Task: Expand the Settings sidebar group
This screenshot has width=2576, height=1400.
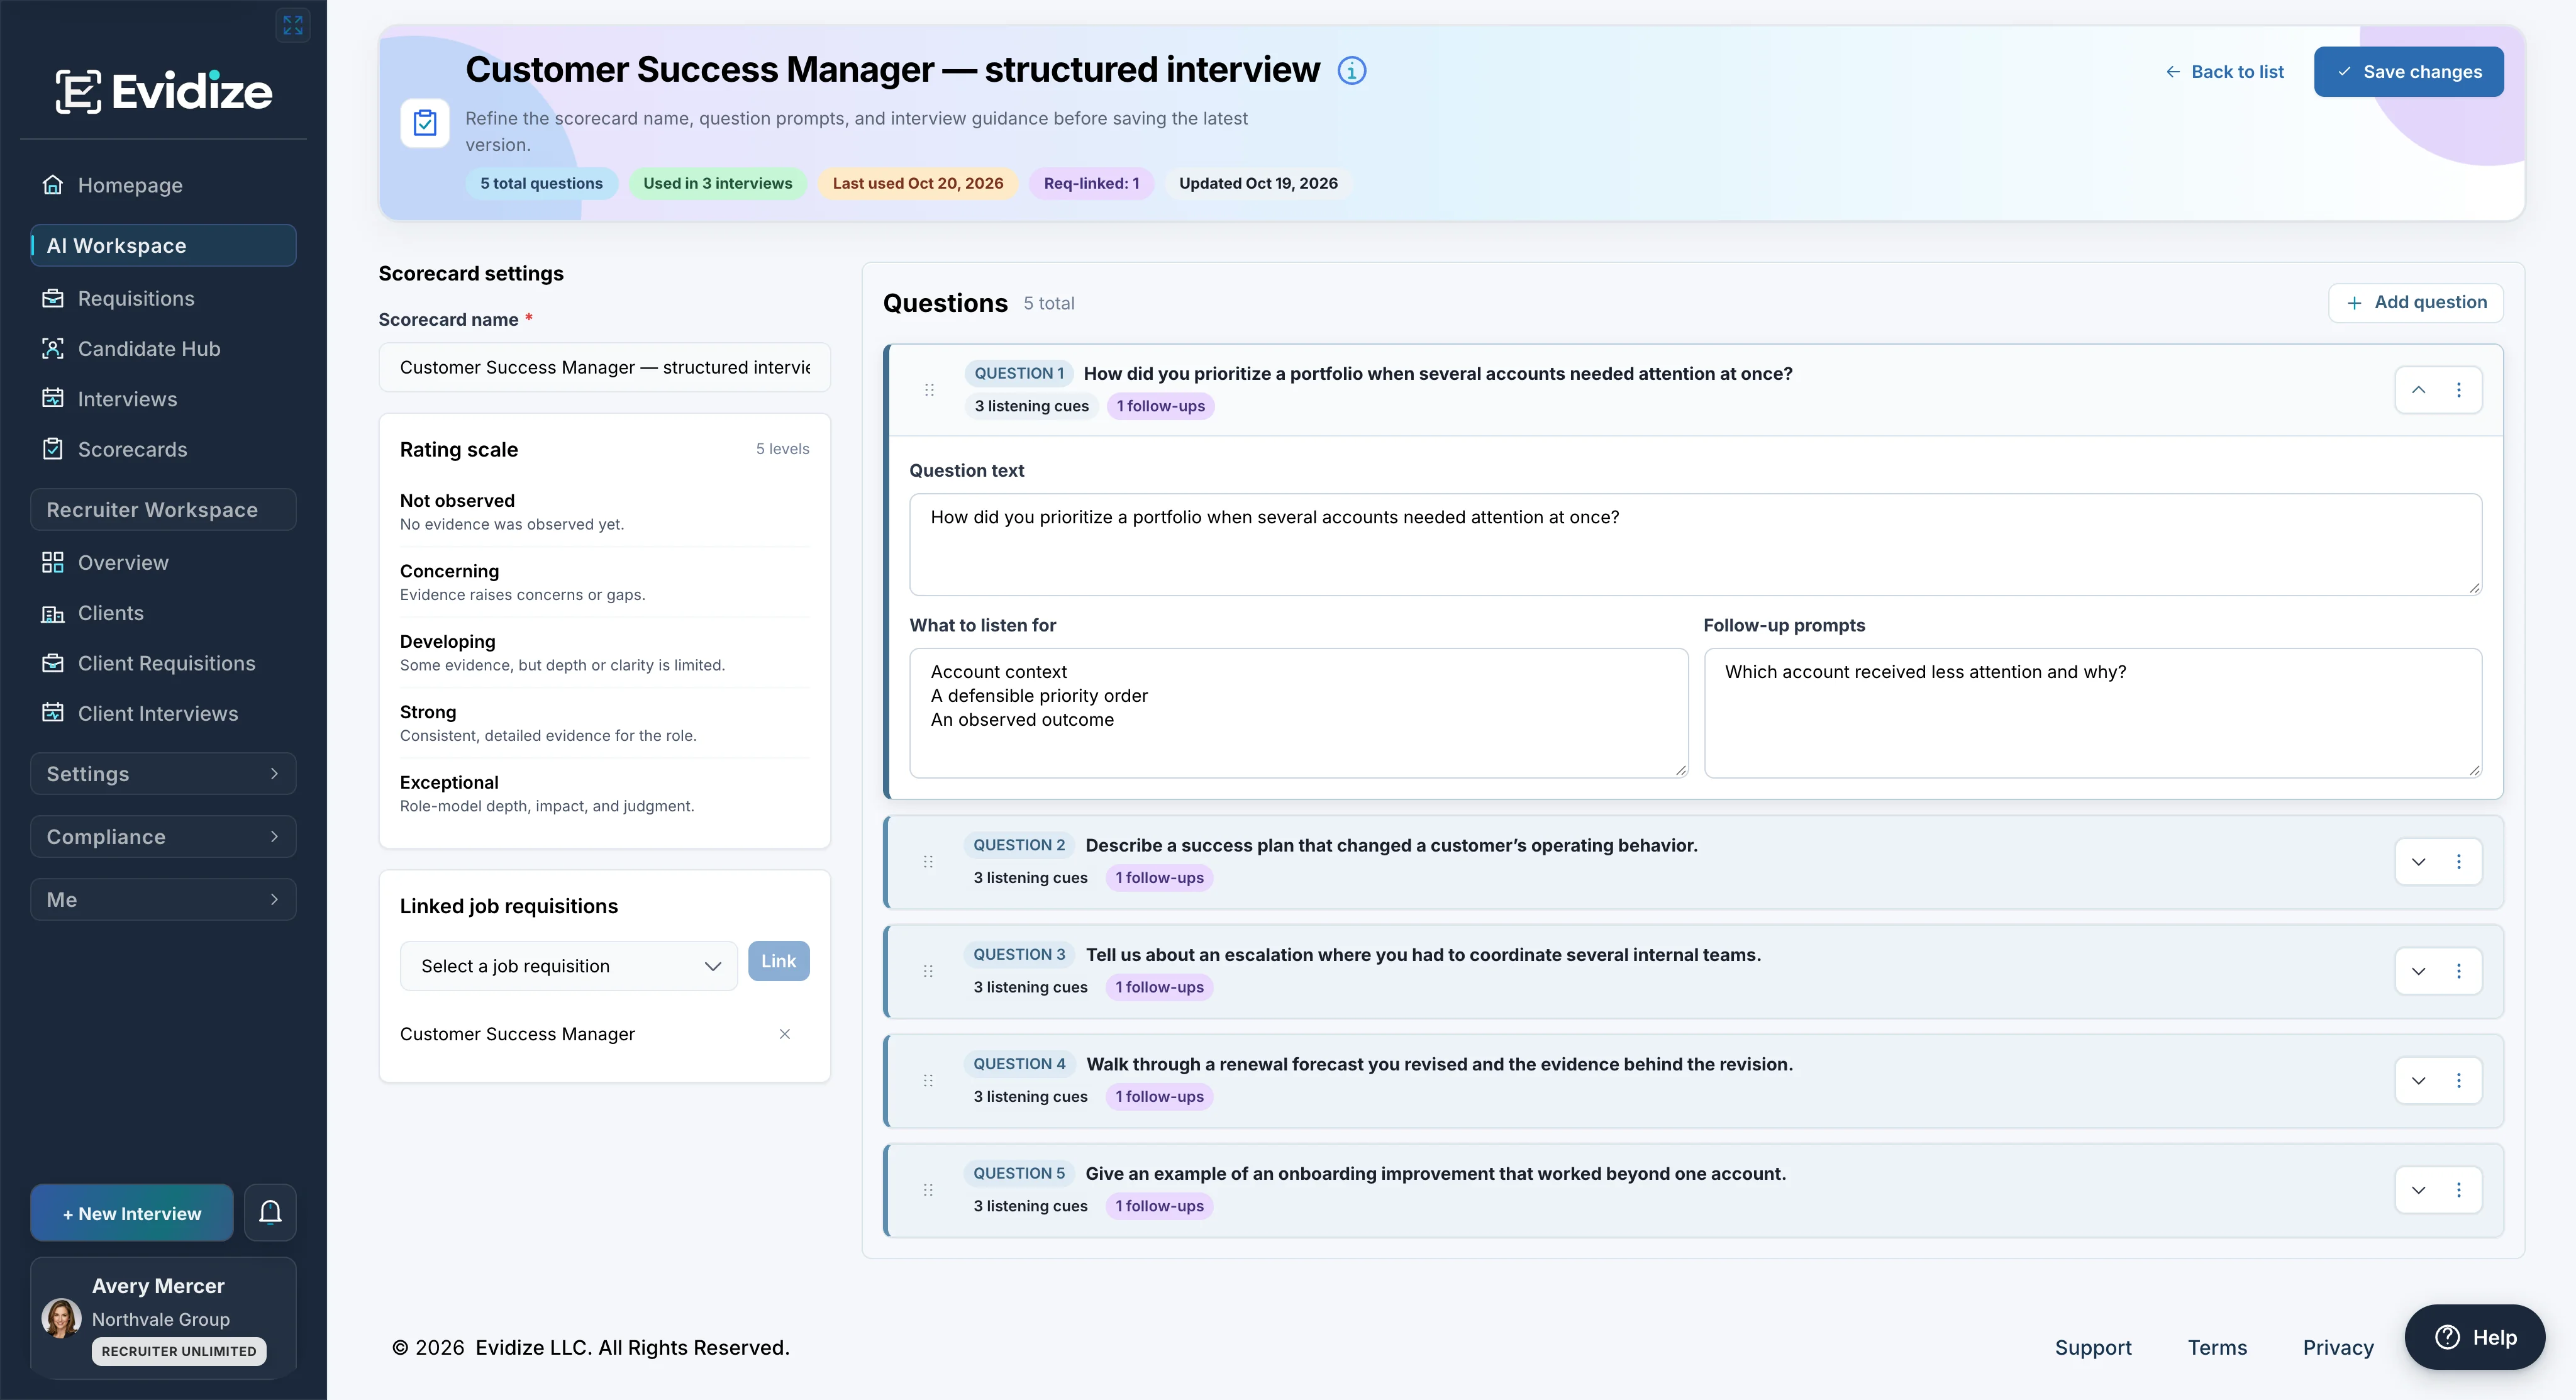Action: tap(163, 773)
